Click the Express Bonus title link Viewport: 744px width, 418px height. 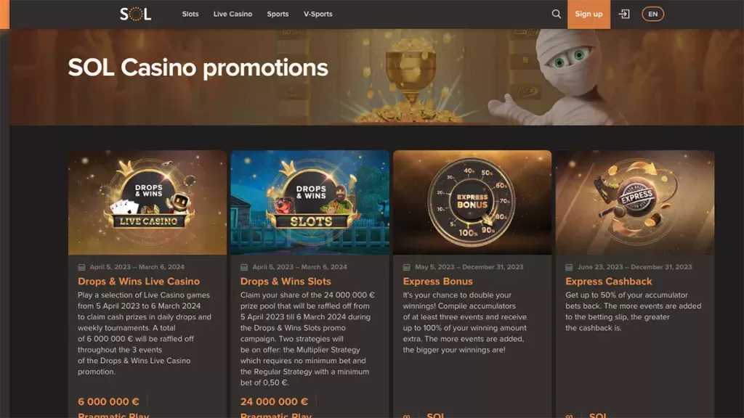[x=438, y=281]
